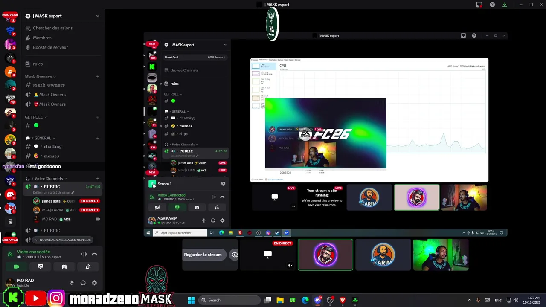Image resolution: width=546 pixels, height=307 pixels.
Task: Add channel to GET ROLE category
Action: click(x=98, y=117)
